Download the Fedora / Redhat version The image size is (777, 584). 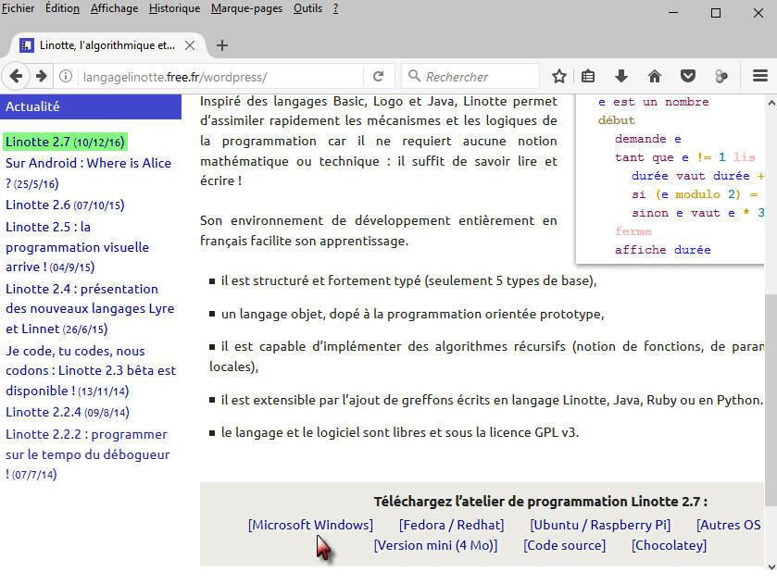[451, 525]
